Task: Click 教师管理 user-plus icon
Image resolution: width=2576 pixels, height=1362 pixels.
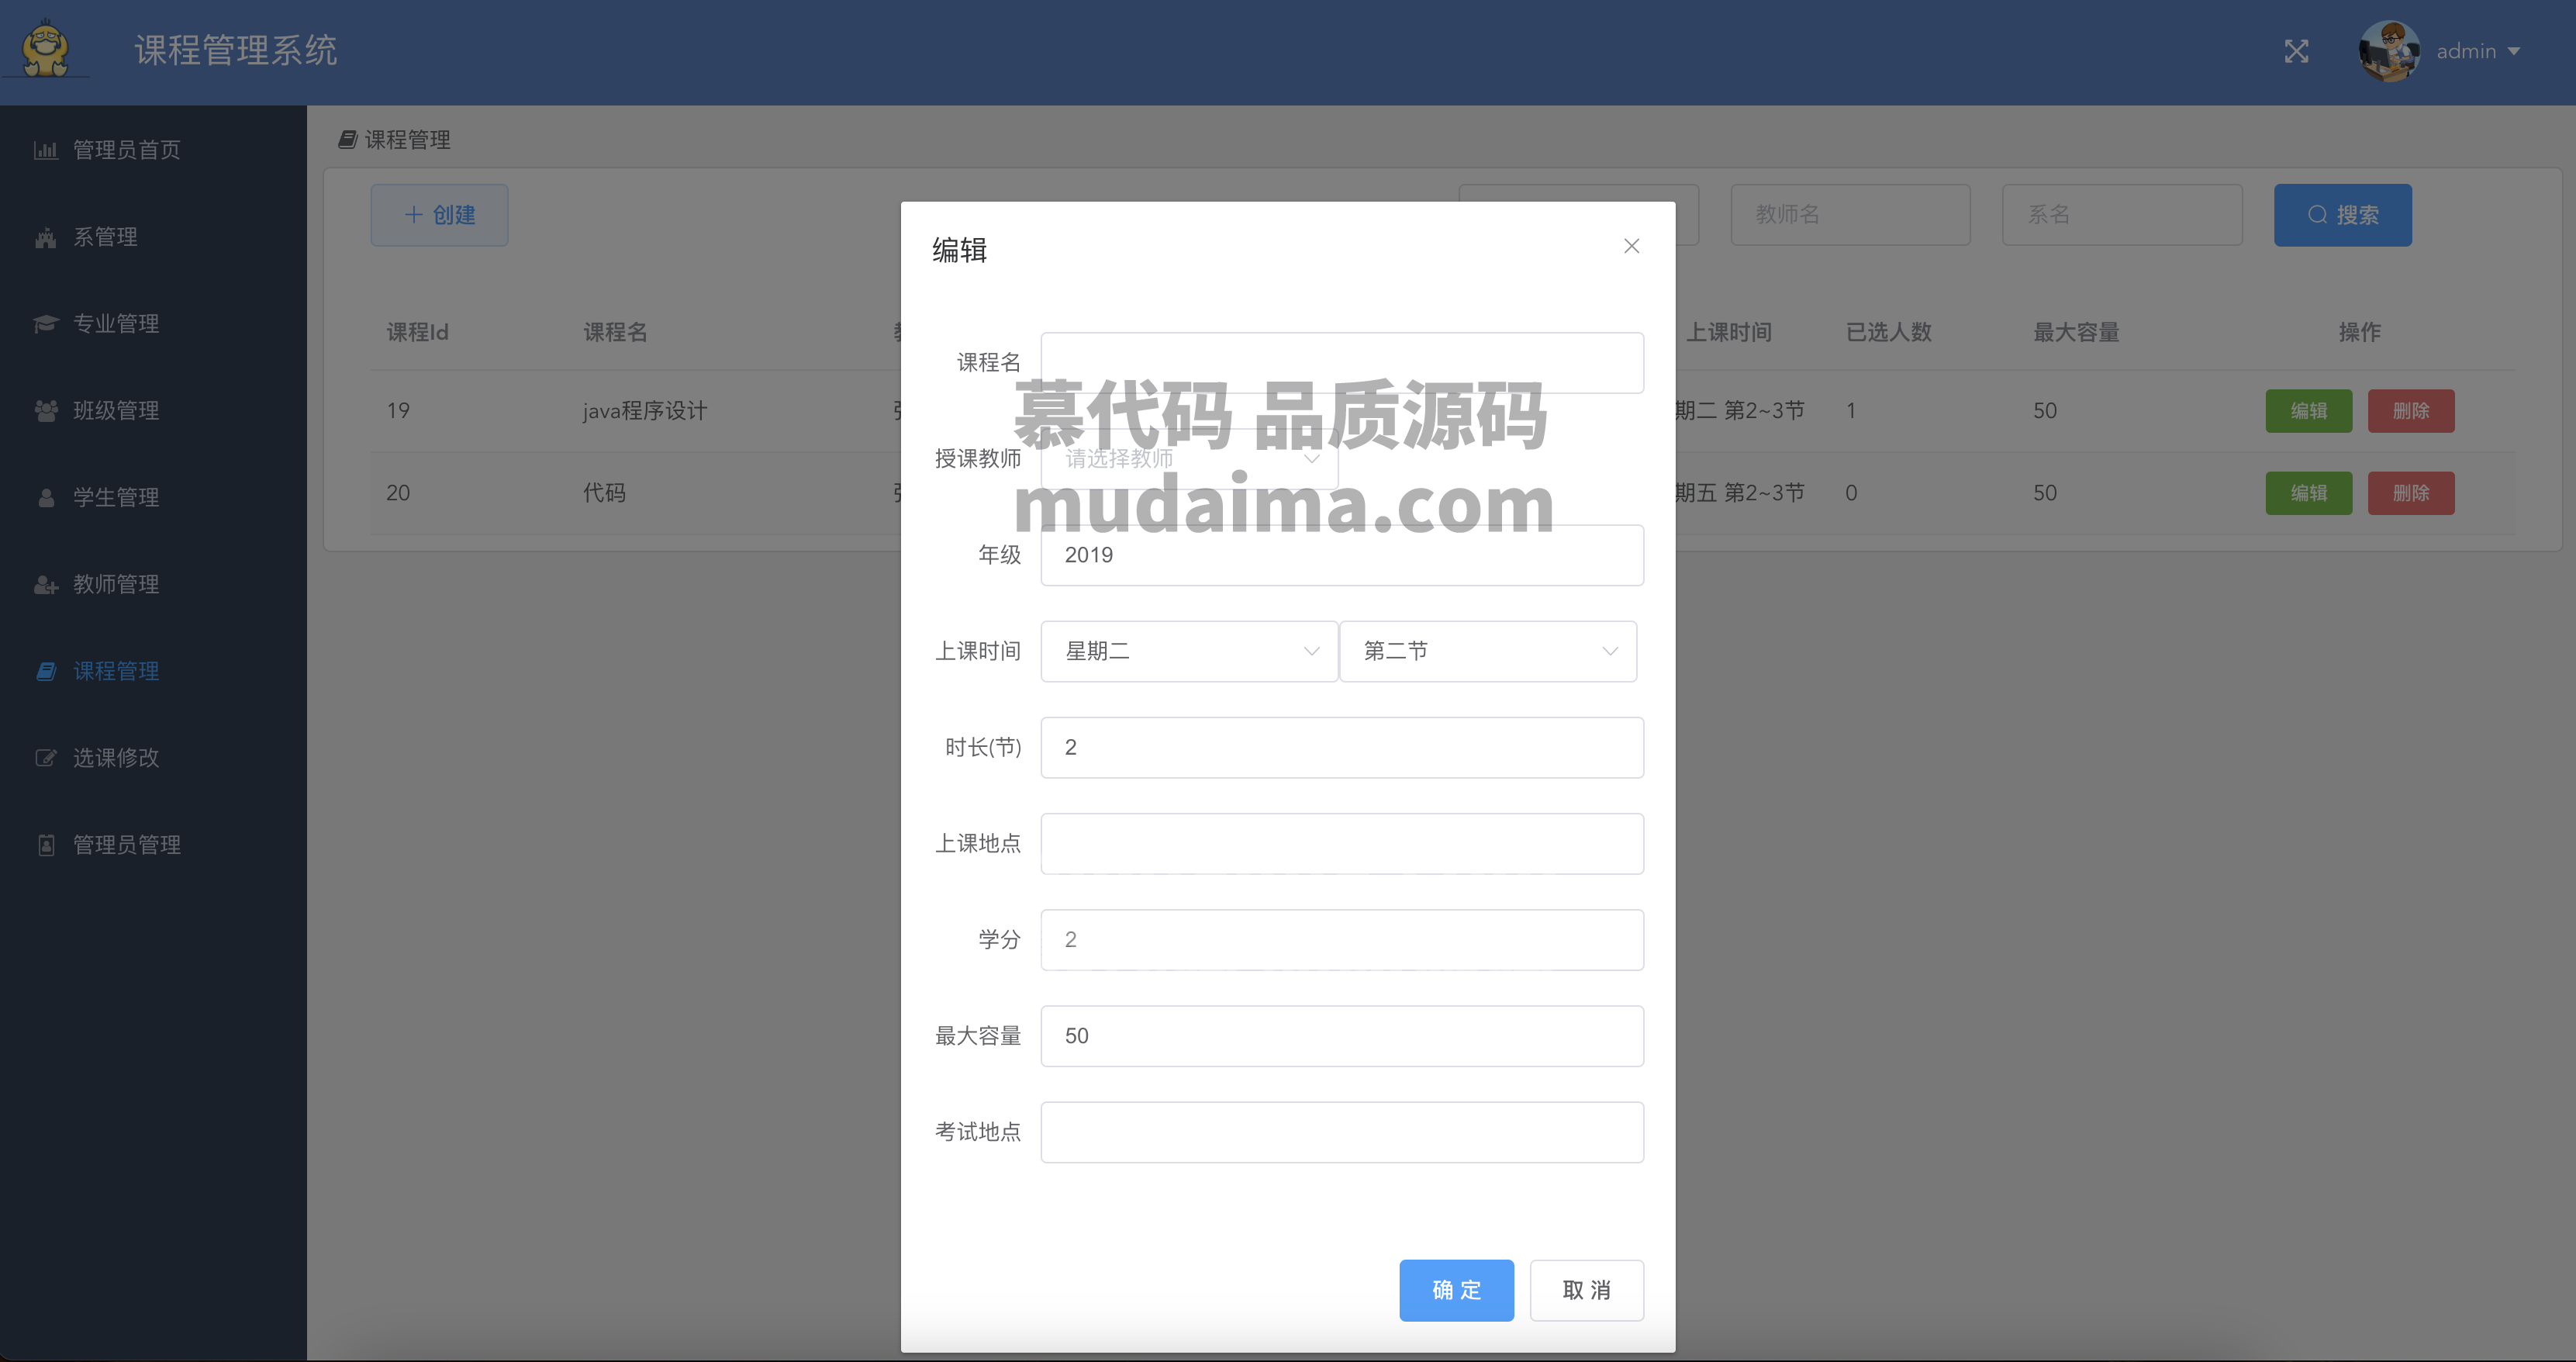Action: [x=46, y=584]
